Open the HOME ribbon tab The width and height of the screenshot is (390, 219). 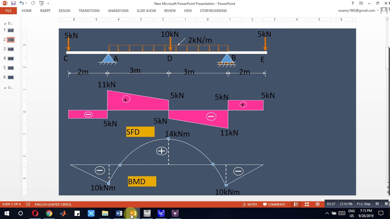27,11
